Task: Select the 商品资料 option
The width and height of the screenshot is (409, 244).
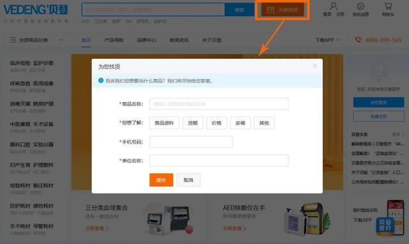Action: (164, 123)
